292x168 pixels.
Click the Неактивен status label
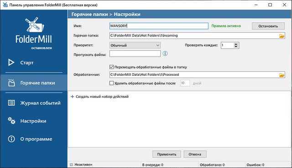pyautogui.click(x=83, y=164)
